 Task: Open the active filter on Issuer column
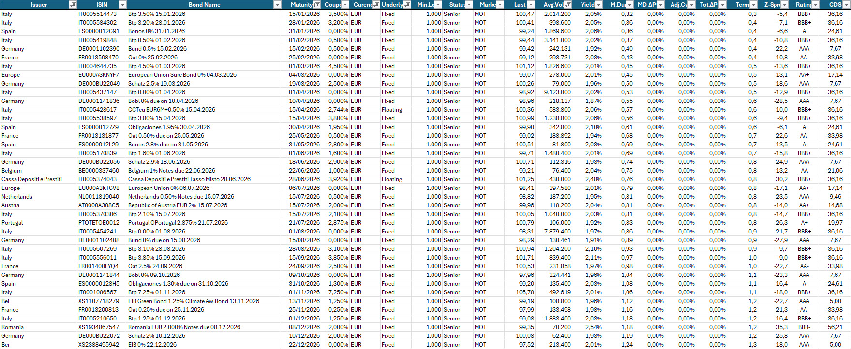(x=73, y=5)
